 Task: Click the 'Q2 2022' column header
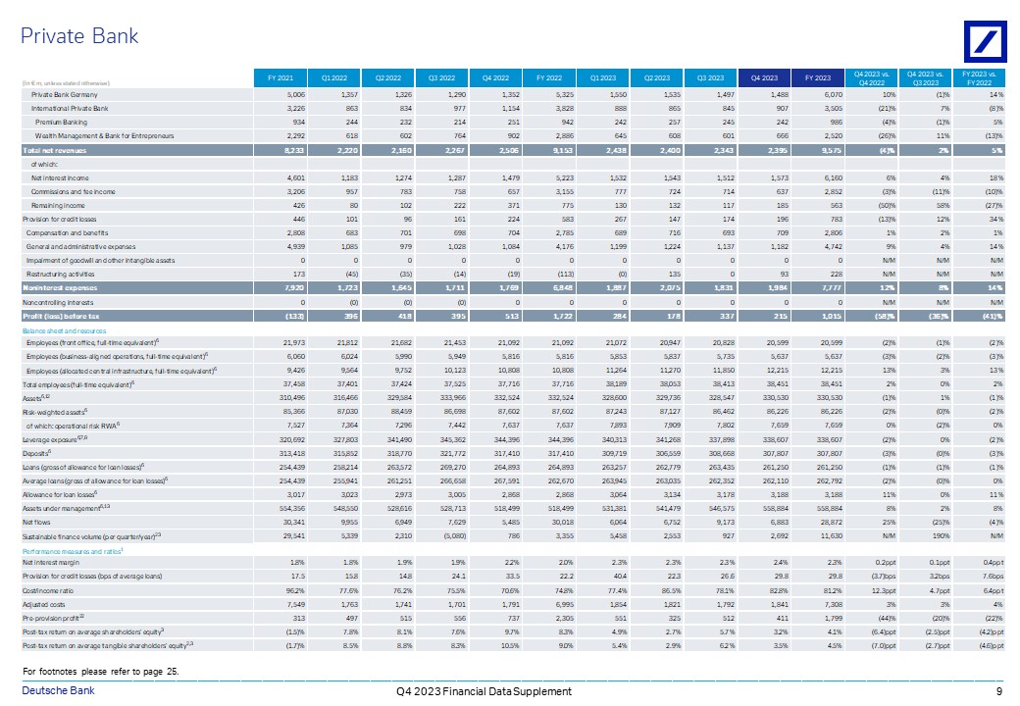tap(387, 78)
